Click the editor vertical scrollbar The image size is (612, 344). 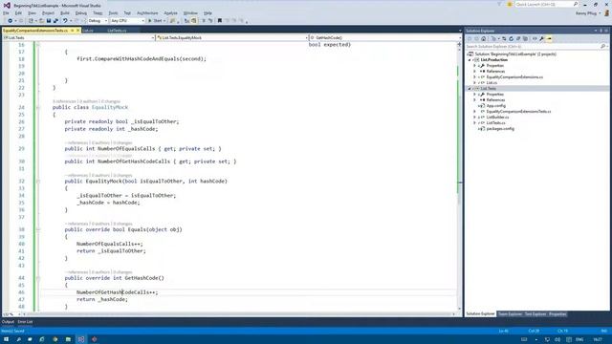(x=459, y=180)
